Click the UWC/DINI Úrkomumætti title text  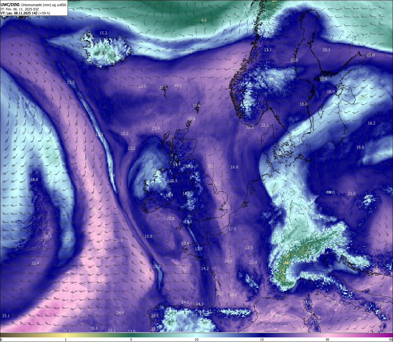click(33, 5)
